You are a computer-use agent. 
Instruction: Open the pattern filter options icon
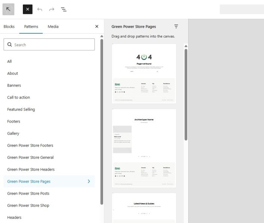(176, 27)
